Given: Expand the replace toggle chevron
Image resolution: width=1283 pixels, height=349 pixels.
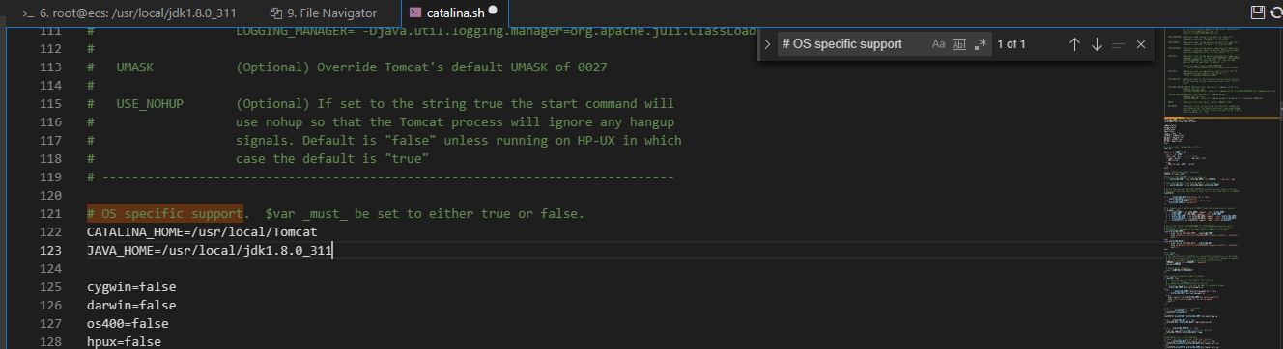Looking at the screenshot, I should click(x=767, y=44).
